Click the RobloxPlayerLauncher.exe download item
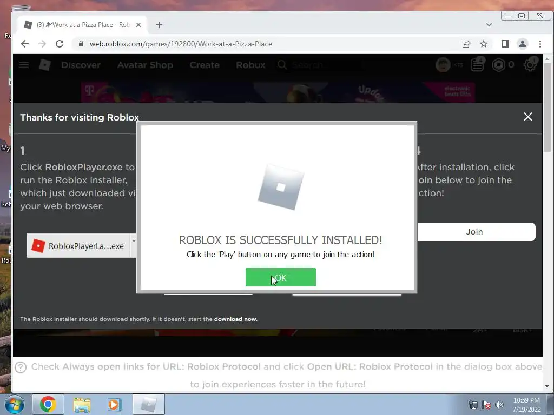 [x=78, y=246]
